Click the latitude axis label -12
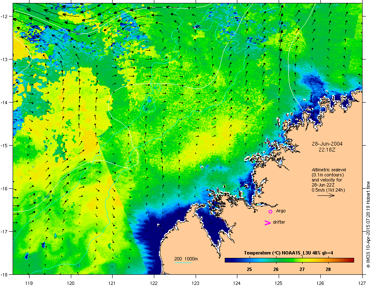The image size is (371, 287). [5, 16]
